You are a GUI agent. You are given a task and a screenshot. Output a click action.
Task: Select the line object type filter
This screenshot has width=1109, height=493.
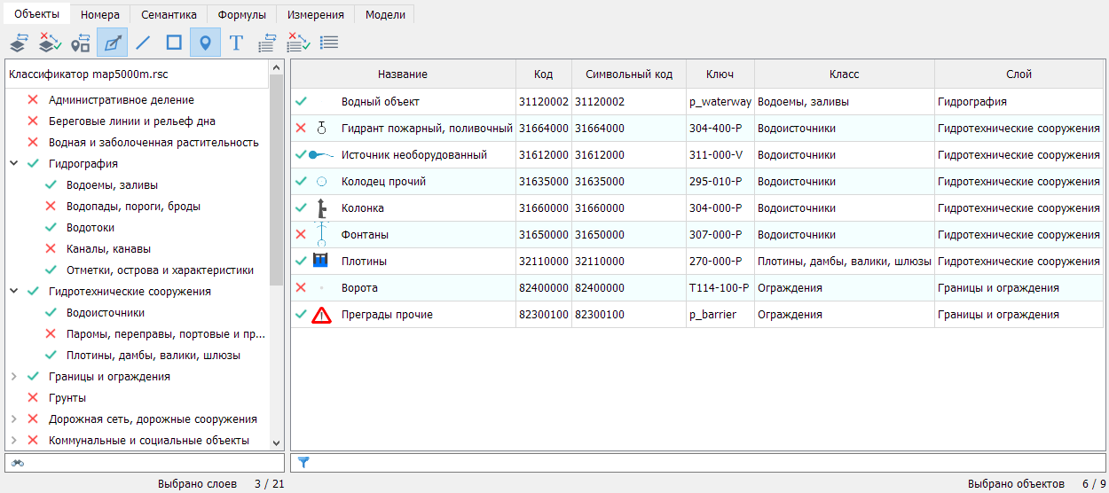coord(143,42)
